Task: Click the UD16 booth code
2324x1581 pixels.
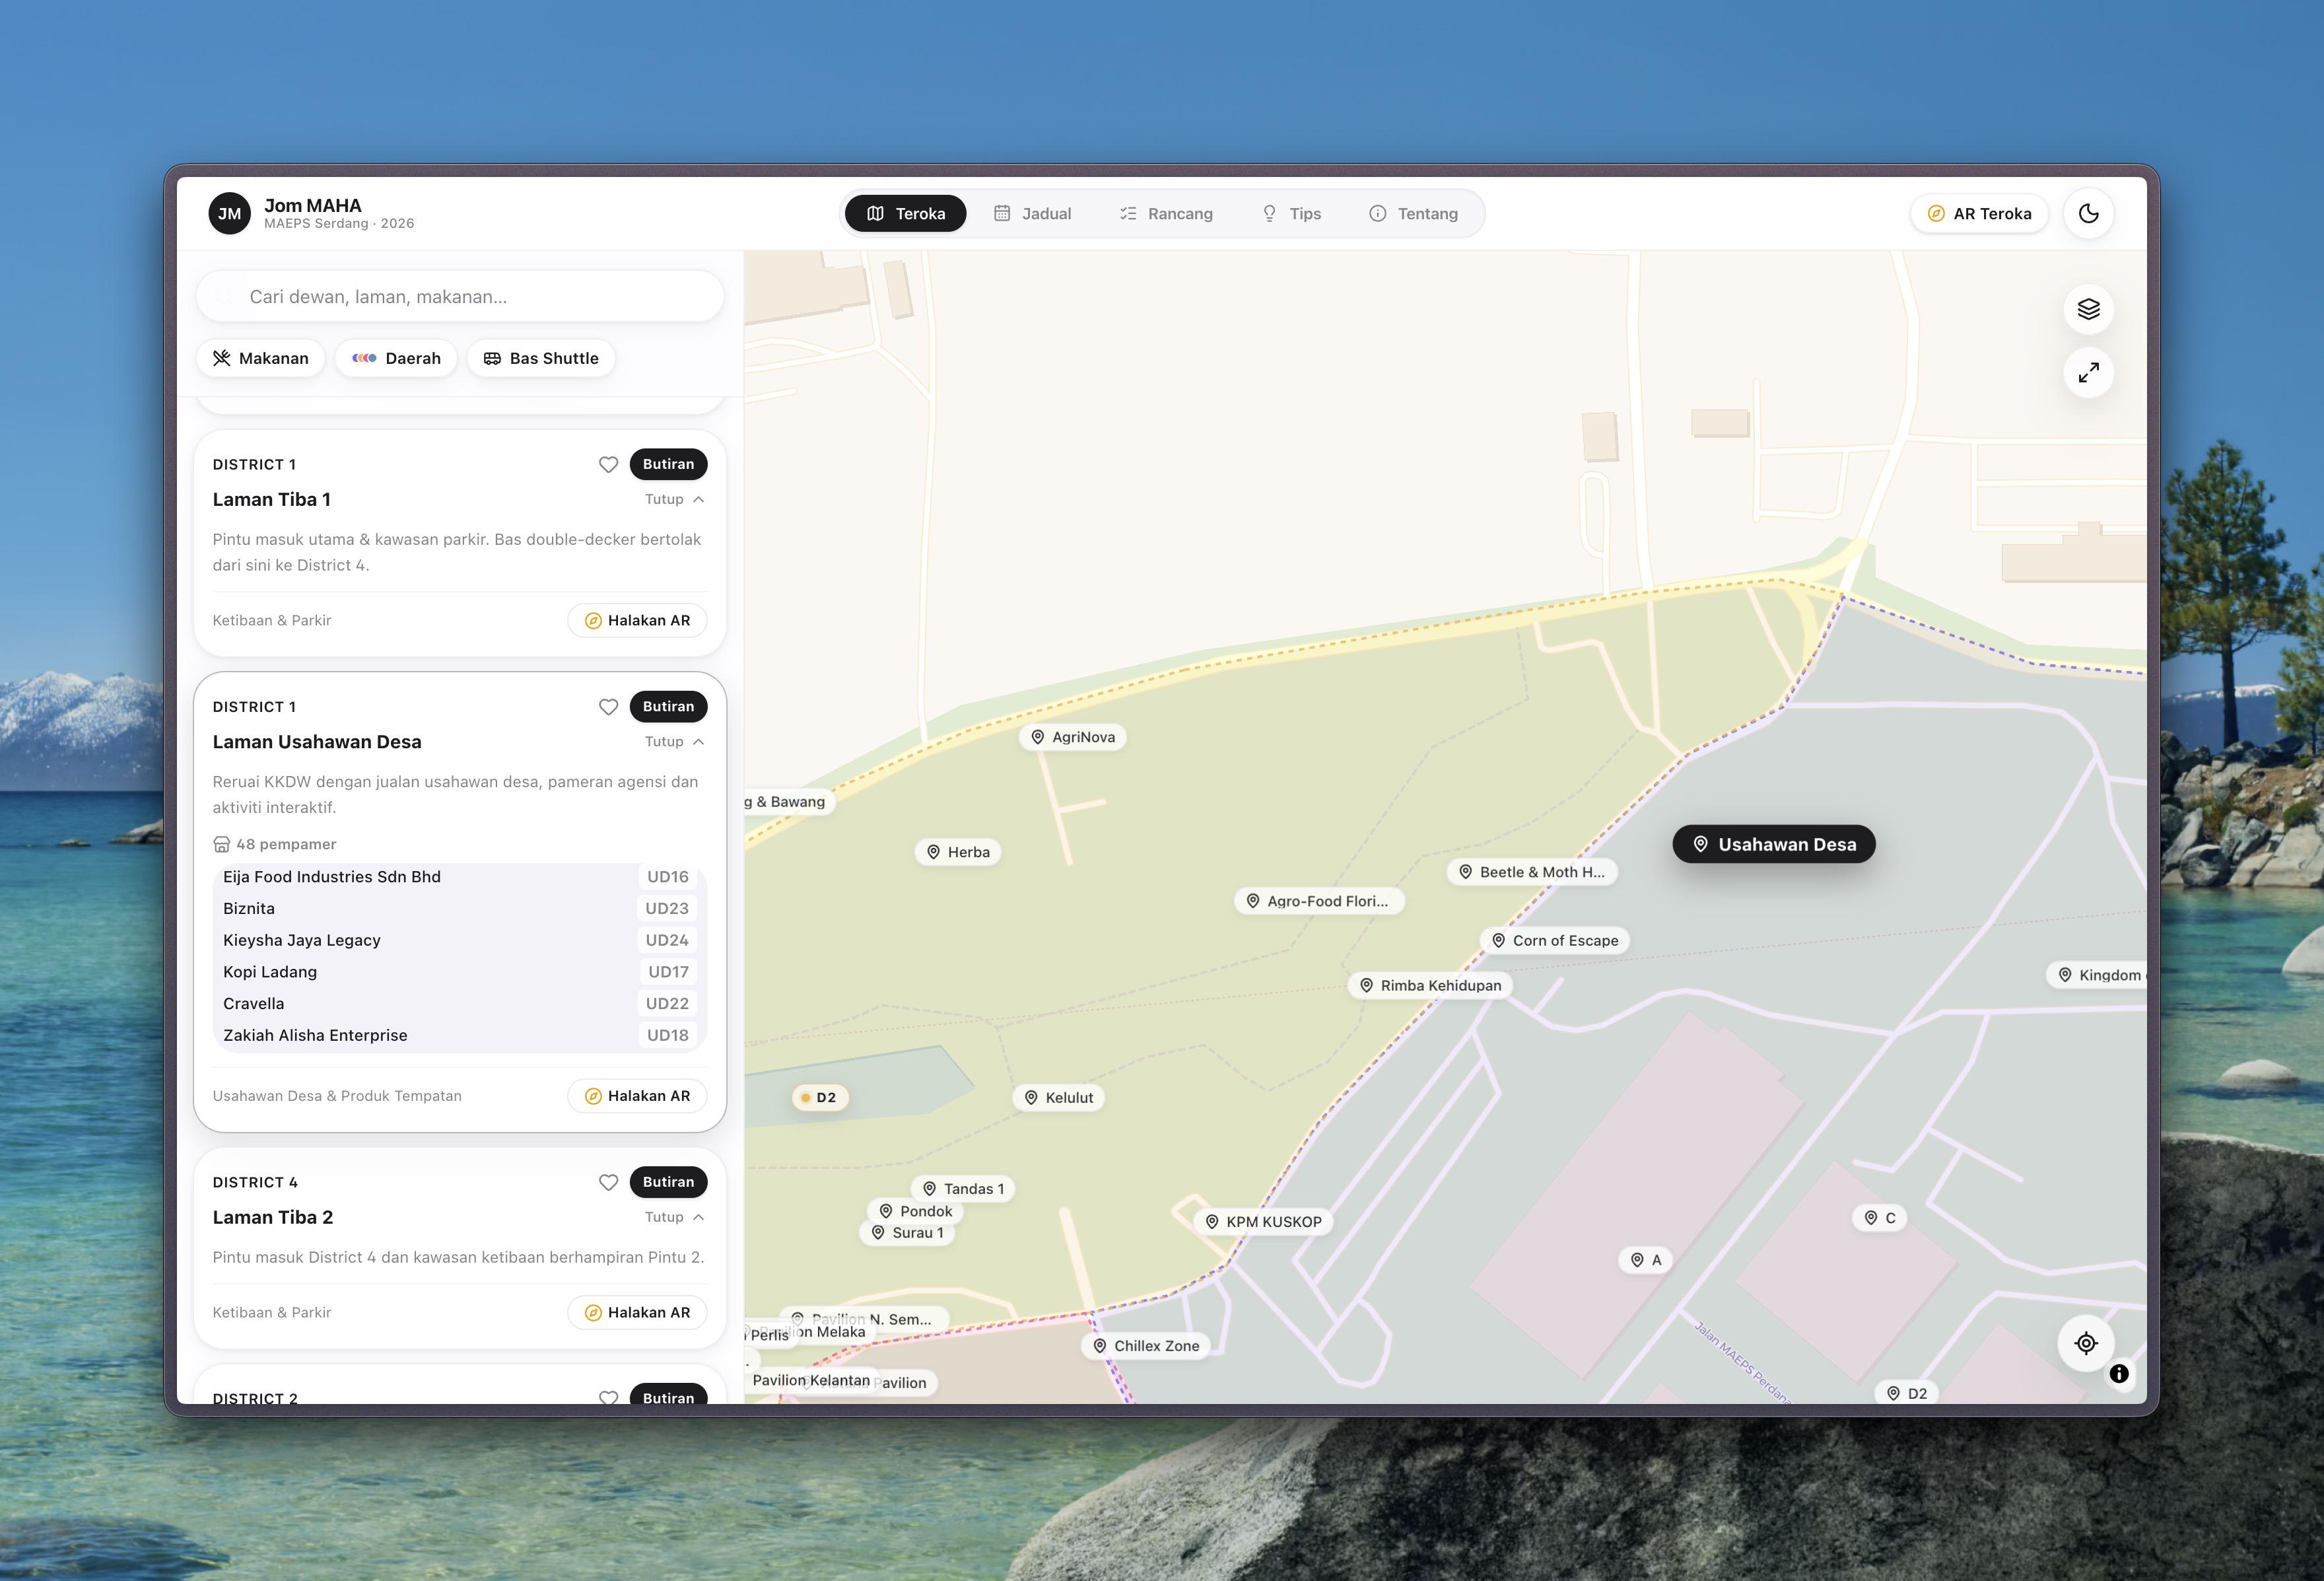Action: 668,877
